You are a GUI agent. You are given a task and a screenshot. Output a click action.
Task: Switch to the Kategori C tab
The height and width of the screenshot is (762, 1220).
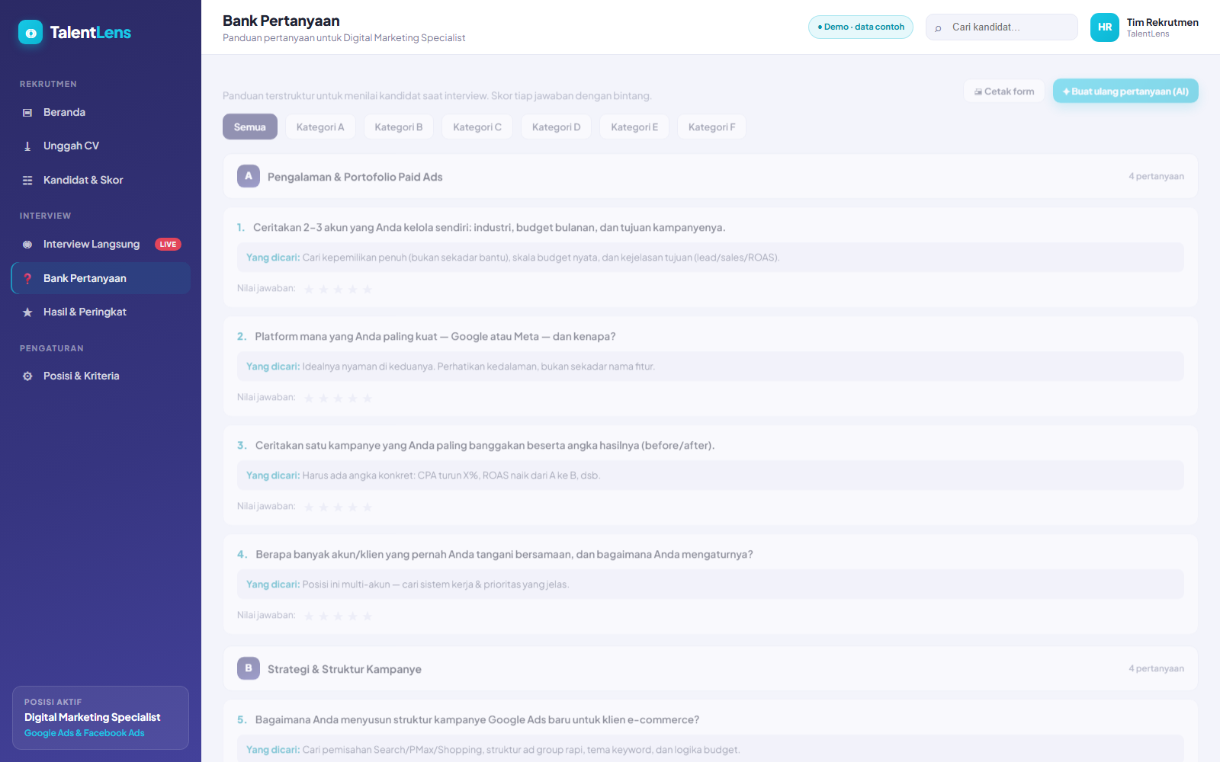point(477,127)
